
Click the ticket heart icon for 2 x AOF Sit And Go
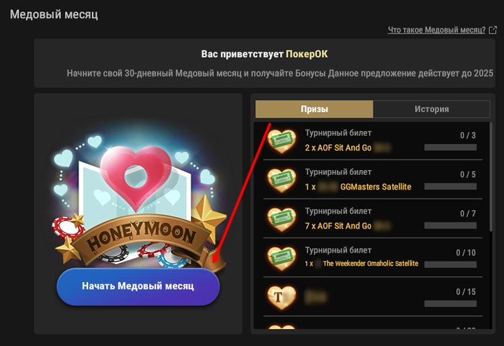(282, 141)
